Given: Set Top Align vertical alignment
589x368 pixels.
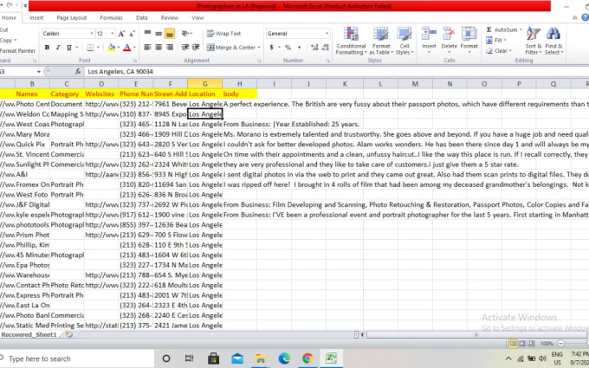Looking at the screenshot, I should [147, 34].
